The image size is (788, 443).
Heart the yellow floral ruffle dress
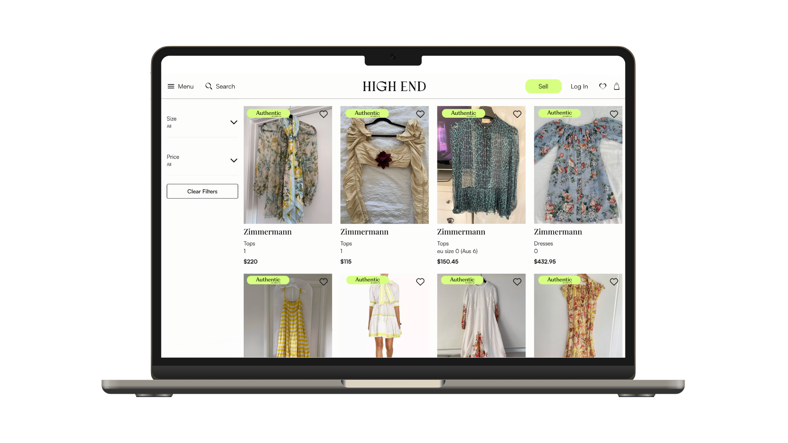[614, 282]
